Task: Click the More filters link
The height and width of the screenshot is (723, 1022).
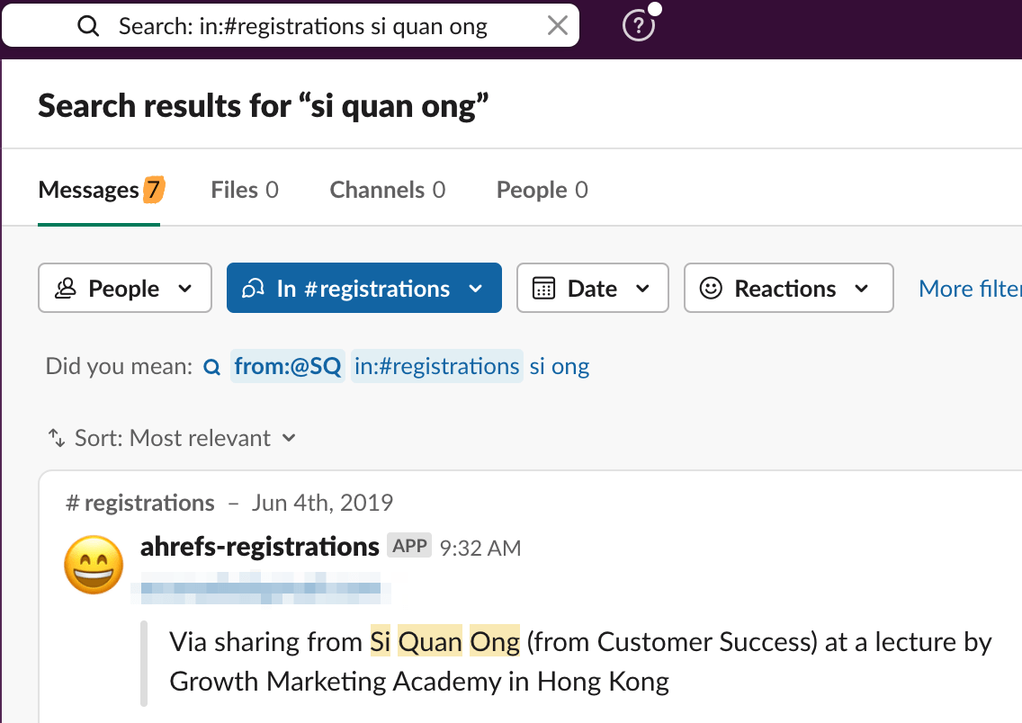Action: 970,289
